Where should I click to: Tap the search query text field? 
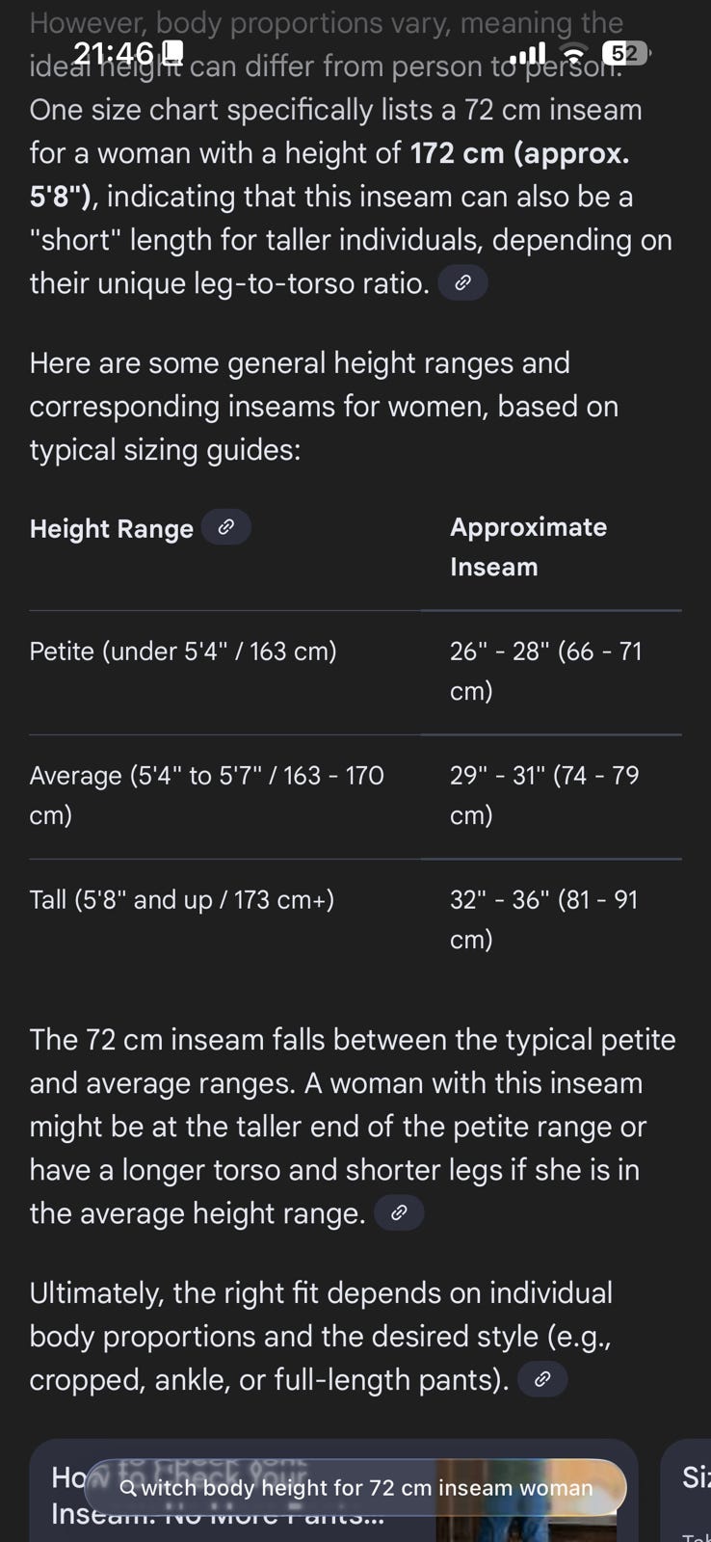pyautogui.click(x=366, y=1488)
